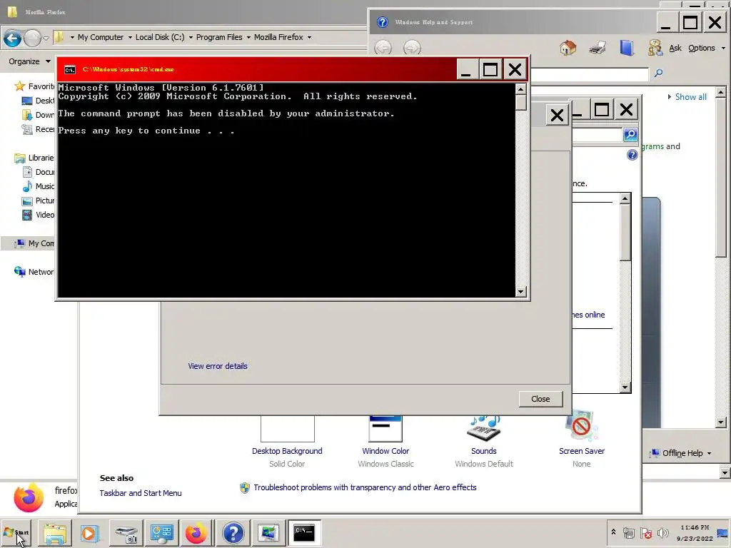Click Help home icon in Help and Support
The height and width of the screenshot is (548, 731).
(568, 48)
